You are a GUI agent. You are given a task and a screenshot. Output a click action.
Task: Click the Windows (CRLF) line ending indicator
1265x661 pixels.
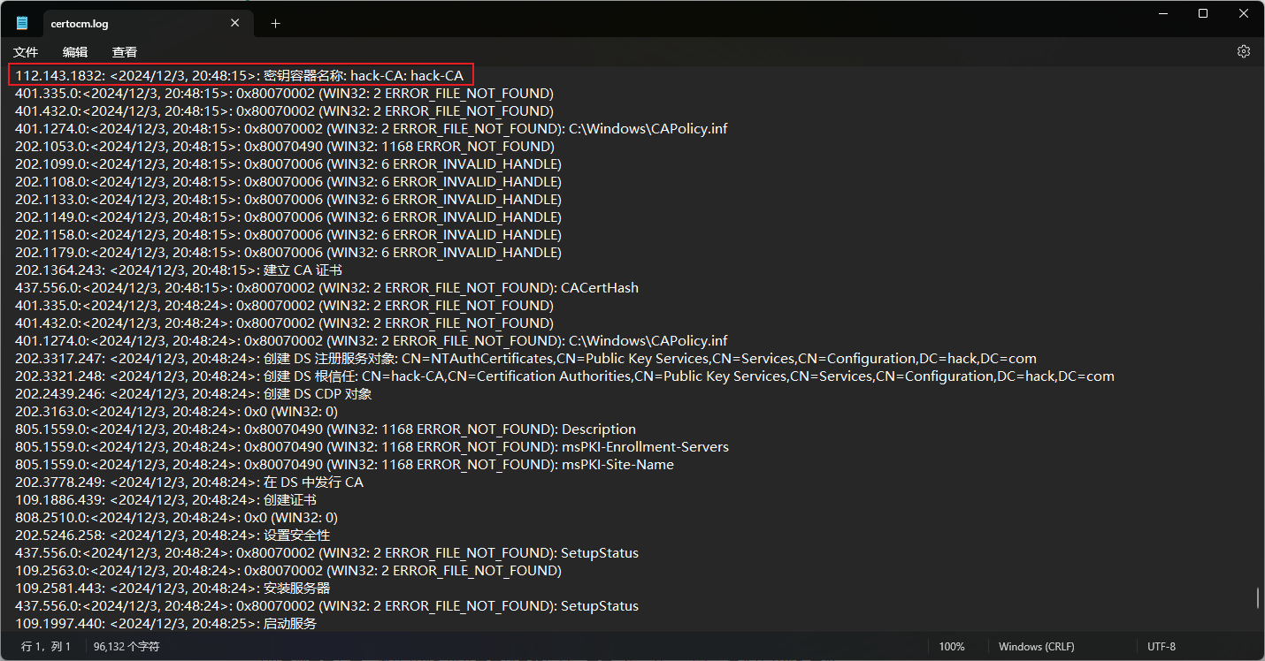click(1036, 647)
